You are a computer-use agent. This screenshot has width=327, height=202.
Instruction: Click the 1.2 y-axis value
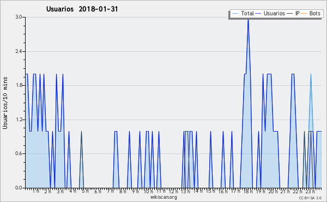pyautogui.click(x=19, y=120)
